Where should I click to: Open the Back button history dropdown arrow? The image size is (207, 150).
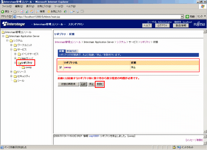pyautogui.click(x=12, y=12)
